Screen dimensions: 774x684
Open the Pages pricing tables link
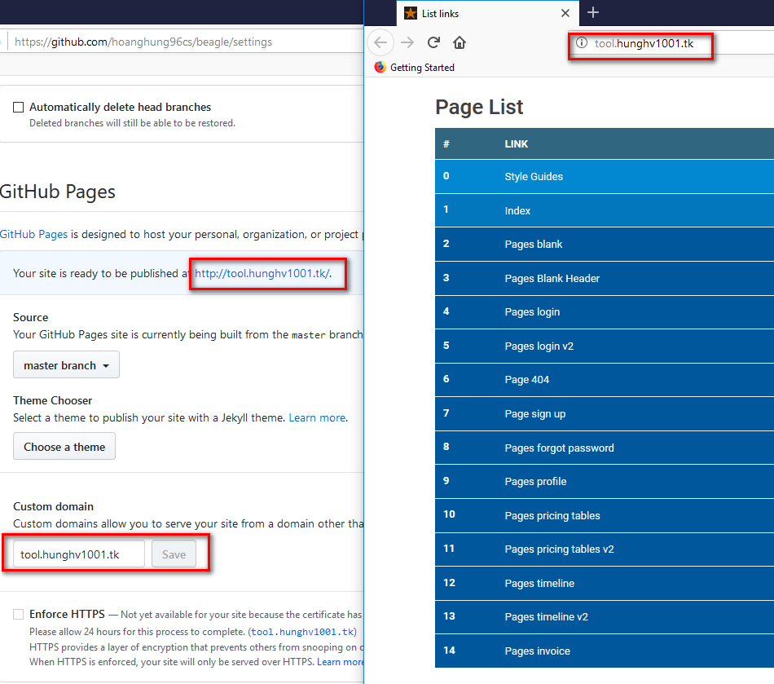pos(552,515)
